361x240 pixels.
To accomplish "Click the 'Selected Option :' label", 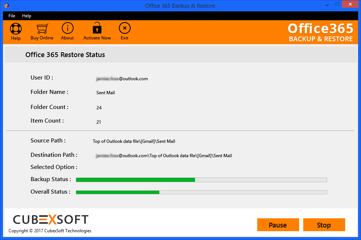I will (x=54, y=167).
